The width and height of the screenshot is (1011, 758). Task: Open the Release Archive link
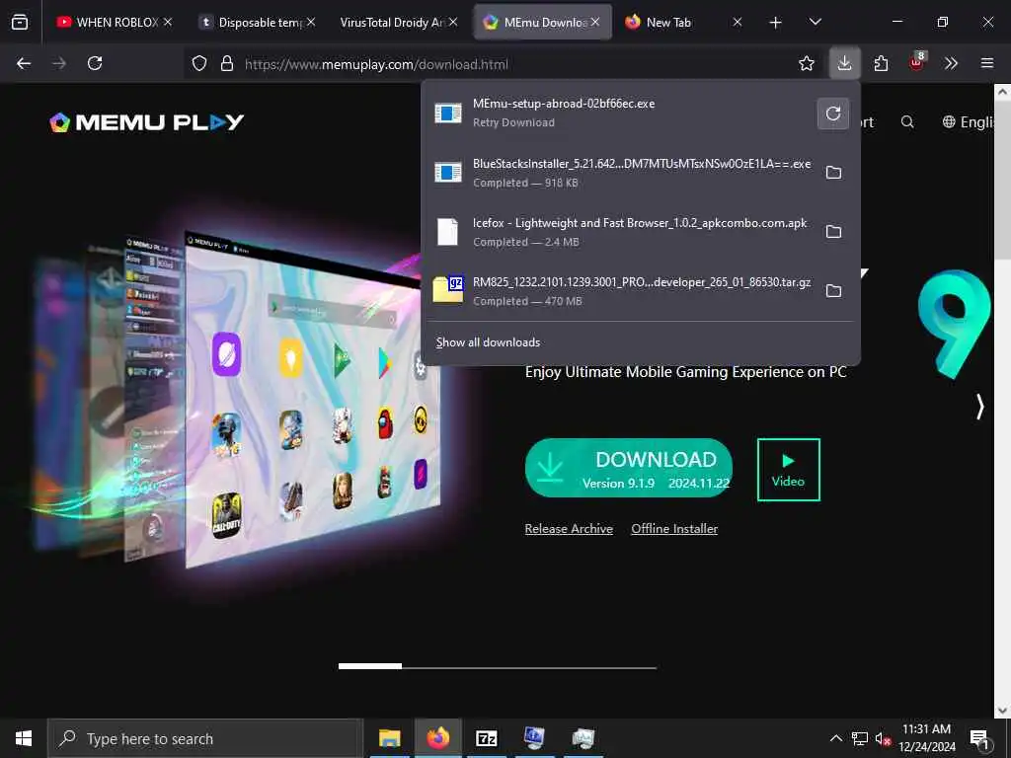click(x=569, y=529)
